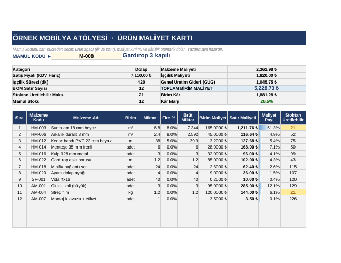Select Suntalam 18 mm beyaz cell

[86, 128]
